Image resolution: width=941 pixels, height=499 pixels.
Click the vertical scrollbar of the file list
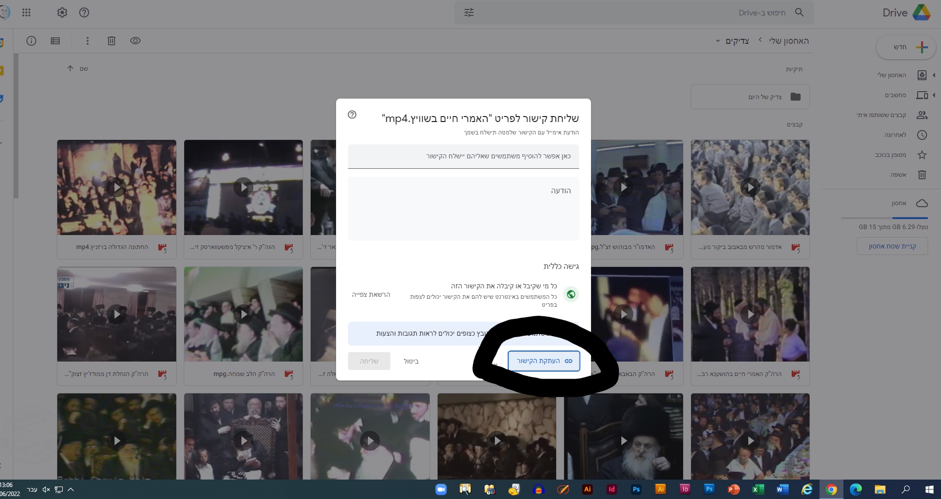16,127
